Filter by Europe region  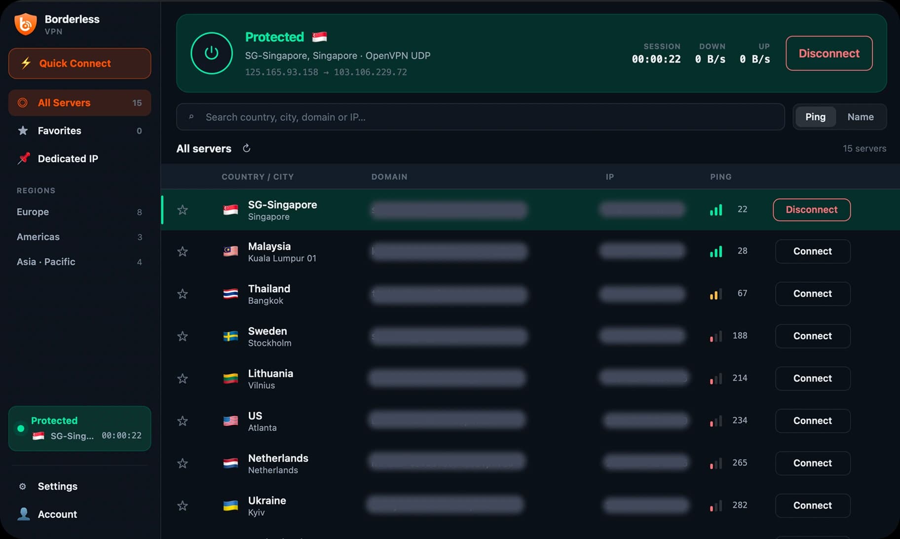80,212
